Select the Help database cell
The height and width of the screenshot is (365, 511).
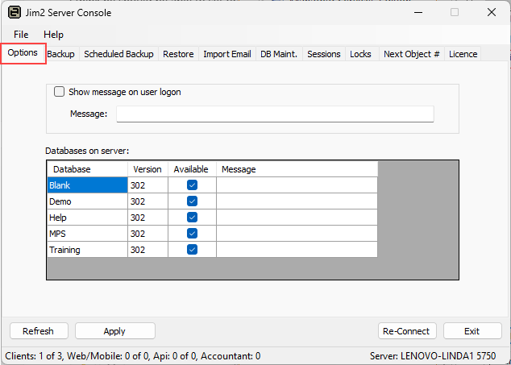pyautogui.click(x=87, y=218)
